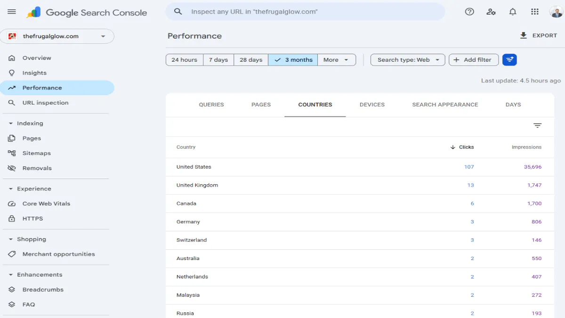
Task: Switch to the Pages tab
Action: coord(261,105)
